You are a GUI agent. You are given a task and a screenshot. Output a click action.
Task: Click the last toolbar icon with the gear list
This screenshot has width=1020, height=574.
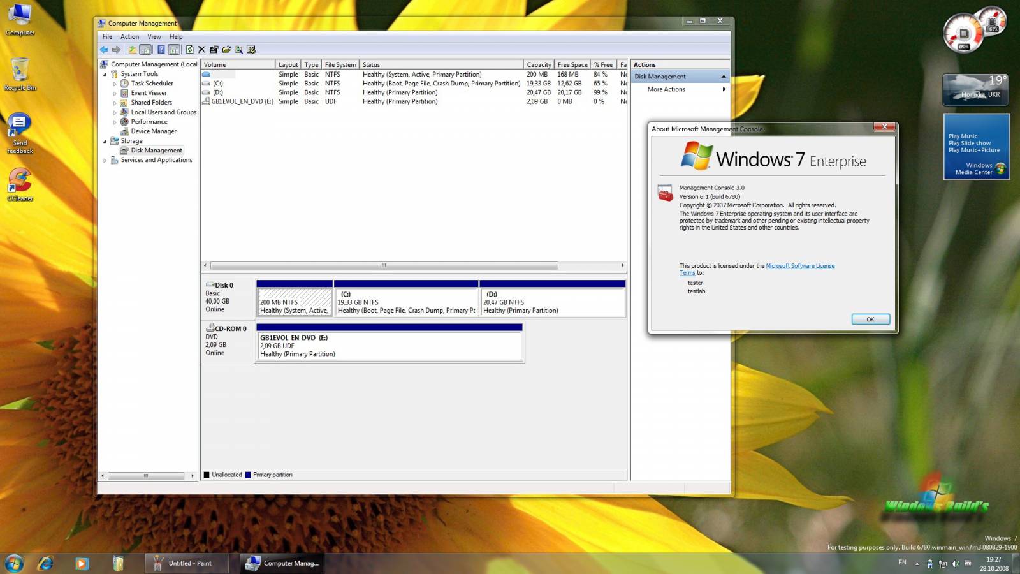pos(251,50)
